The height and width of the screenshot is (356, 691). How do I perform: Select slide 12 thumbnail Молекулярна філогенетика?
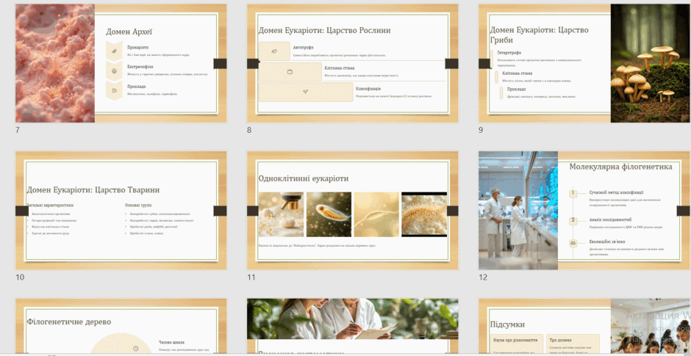[584, 211]
